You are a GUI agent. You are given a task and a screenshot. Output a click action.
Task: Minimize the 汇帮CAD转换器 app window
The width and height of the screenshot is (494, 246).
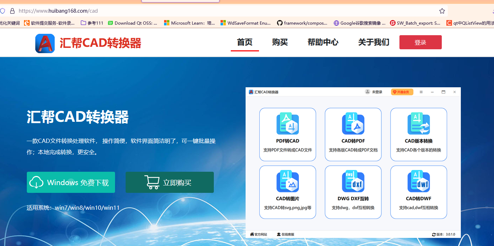coord(432,92)
